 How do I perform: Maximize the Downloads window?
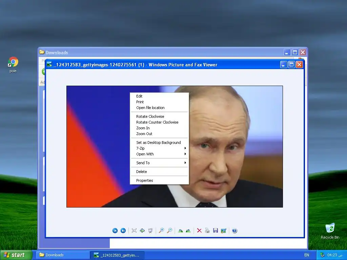(295, 52)
